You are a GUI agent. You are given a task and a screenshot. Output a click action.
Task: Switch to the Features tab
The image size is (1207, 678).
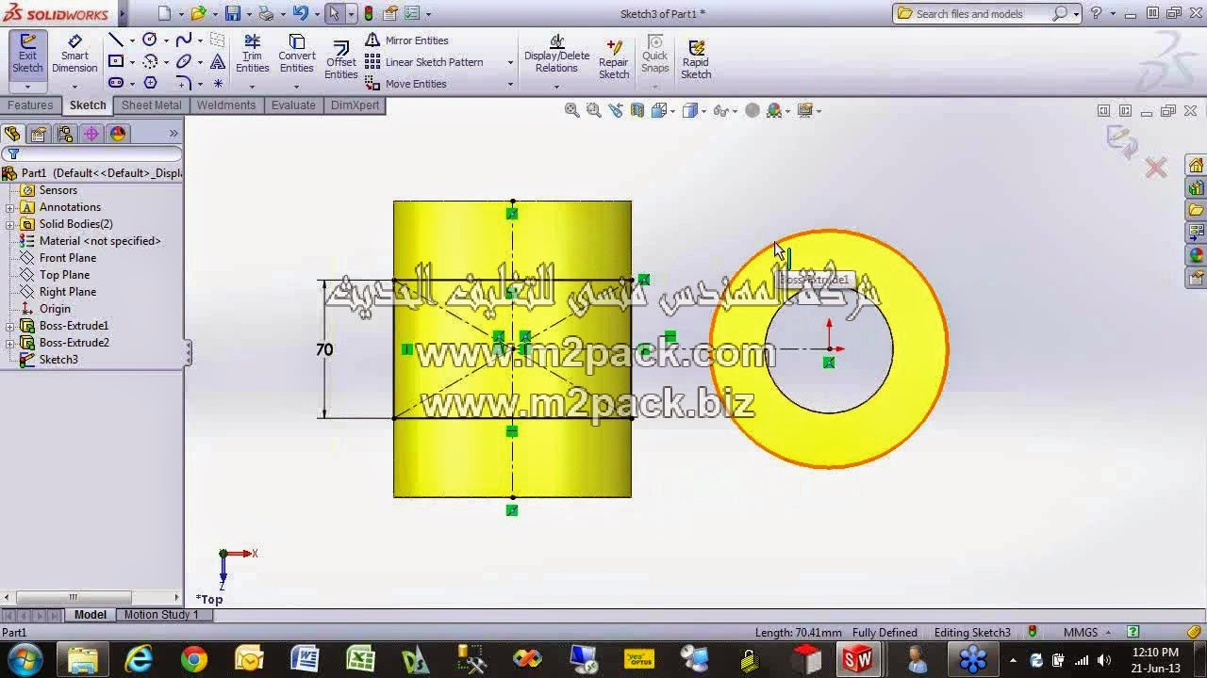coord(30,105)
